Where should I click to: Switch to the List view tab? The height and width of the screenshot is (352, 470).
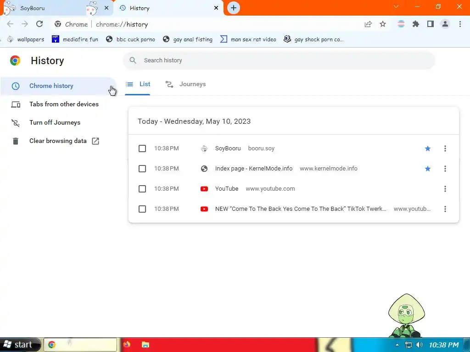pos(138,84)
